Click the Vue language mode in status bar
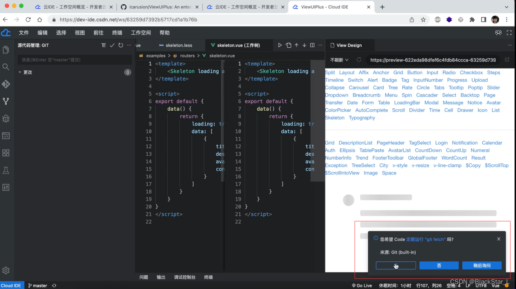This screenshot has width=516, height=289. (x=496, y=285)
